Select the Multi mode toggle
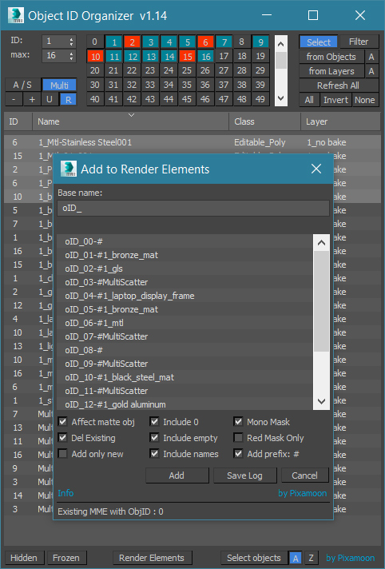This screenshot has width=385, height=569. (x=60, y=86)
